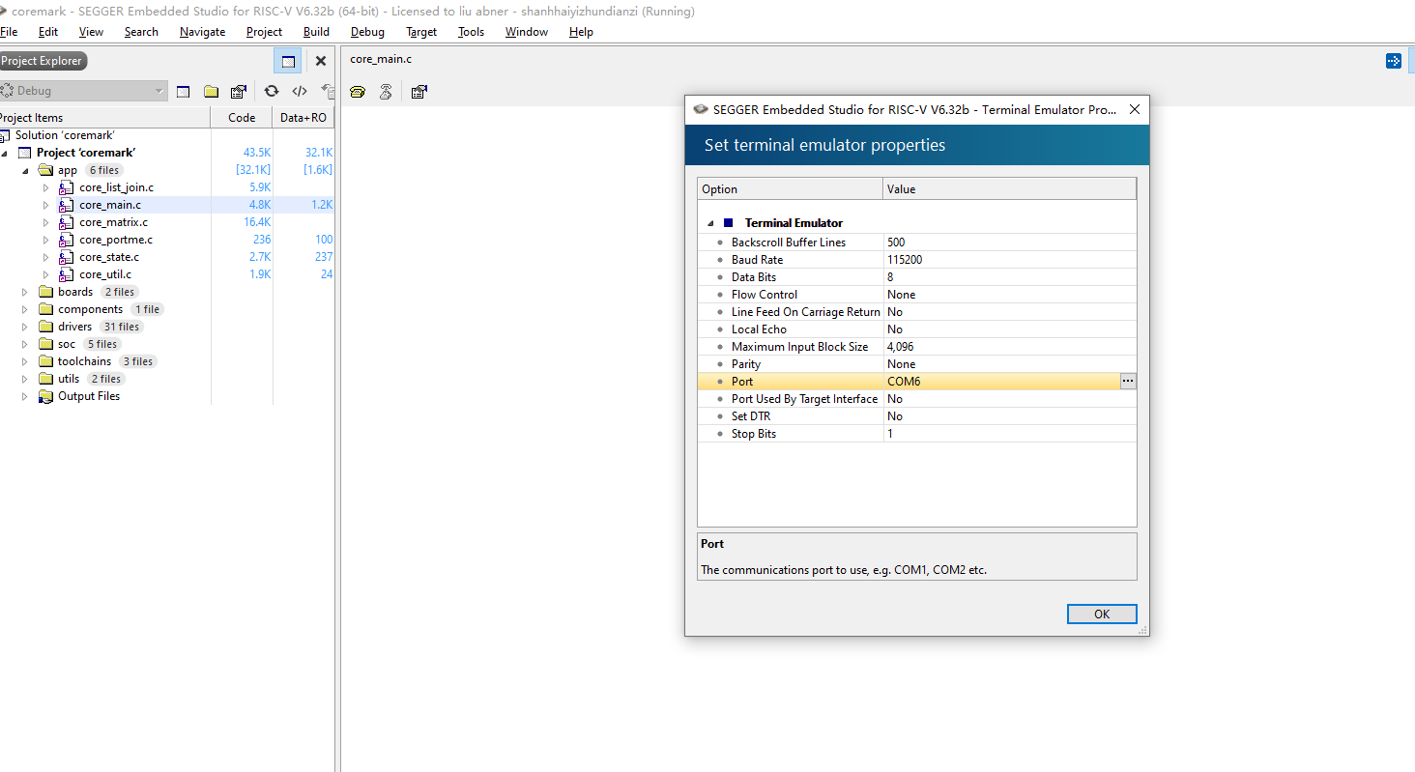Expand the drivers folder

click(25, 327)
